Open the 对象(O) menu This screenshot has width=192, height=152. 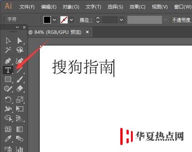click(71, 7)
